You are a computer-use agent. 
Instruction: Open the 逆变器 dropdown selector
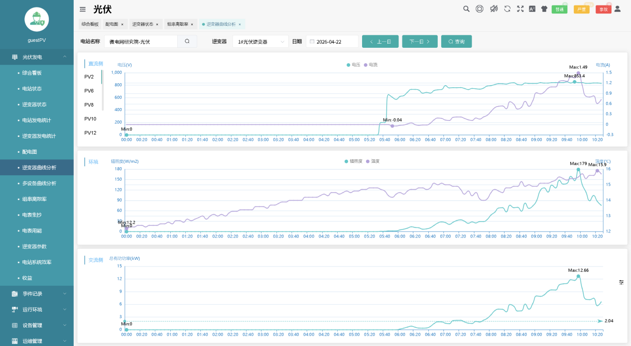[x=260, y=42]
